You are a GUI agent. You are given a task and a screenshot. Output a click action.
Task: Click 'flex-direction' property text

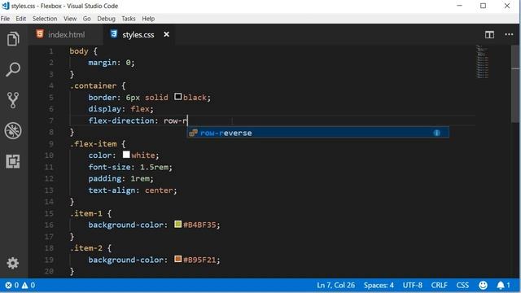click(121, 120)
